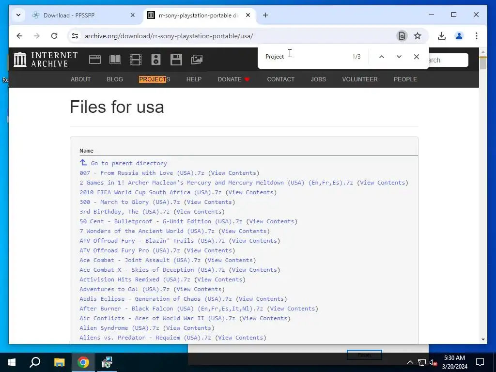Screen dimensions: 496x372
Task: Open the Windows Start menu
Action: [x=12, y=362]
